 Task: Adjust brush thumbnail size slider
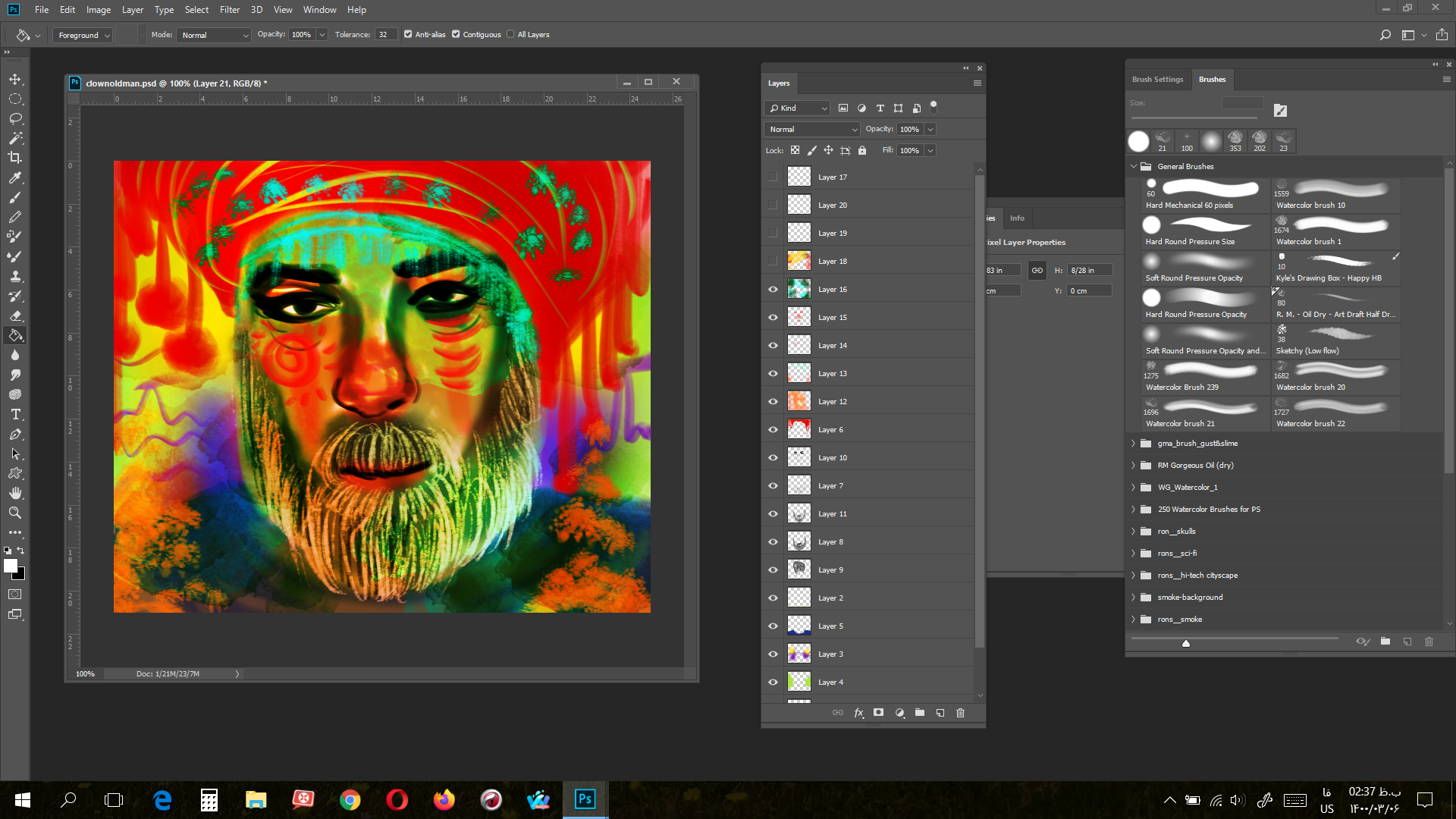(x=1186, y=643)
